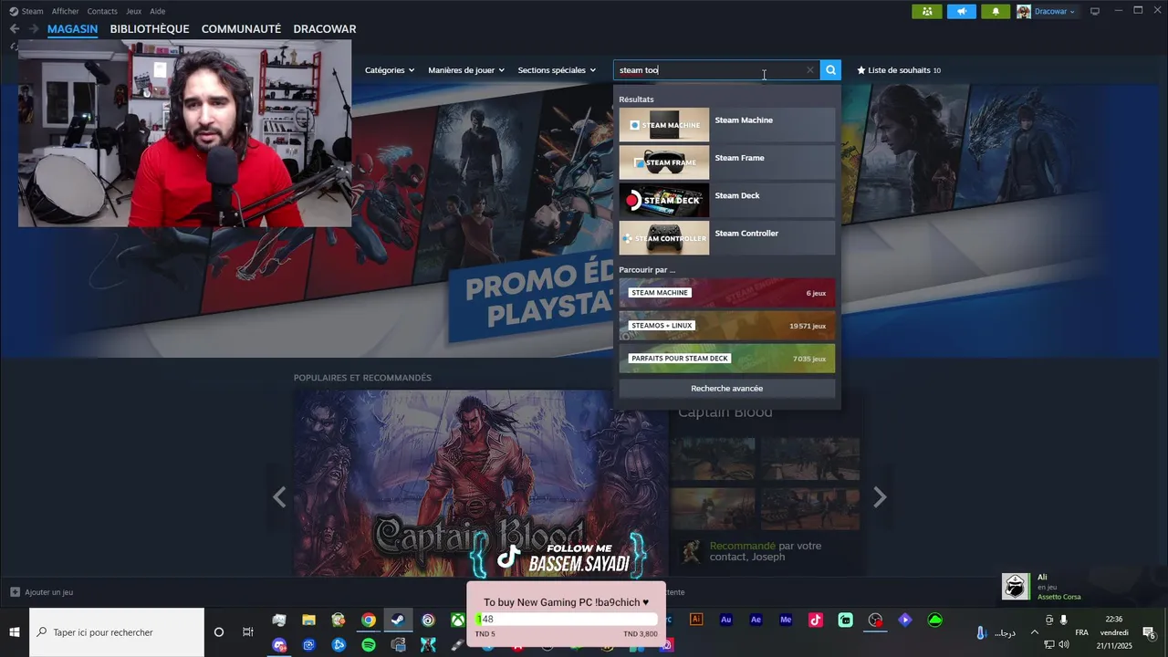Open Cortana circle icon on taskbar
Image resolution: width=1168 pixels, height=657 pixels.
[219, 632]
